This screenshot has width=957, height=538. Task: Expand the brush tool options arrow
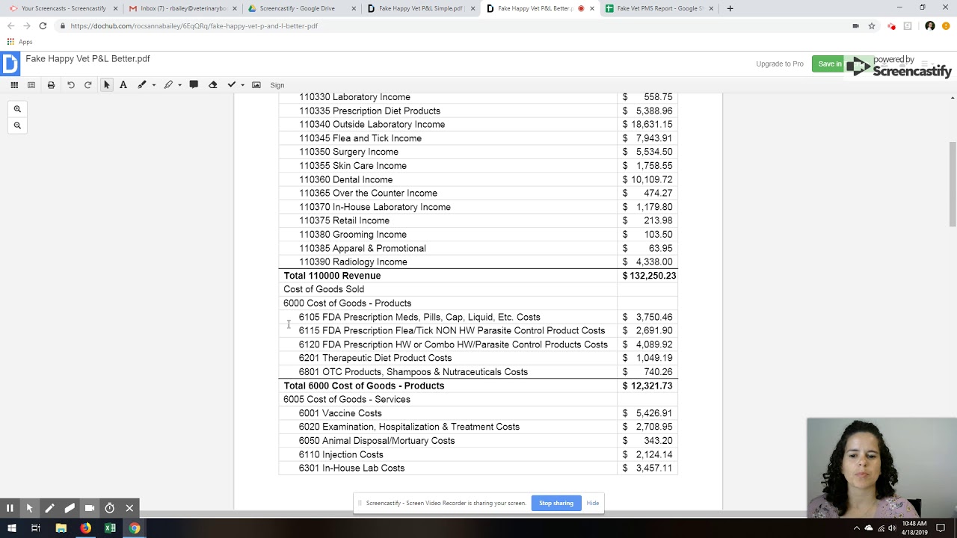[153, 85]
